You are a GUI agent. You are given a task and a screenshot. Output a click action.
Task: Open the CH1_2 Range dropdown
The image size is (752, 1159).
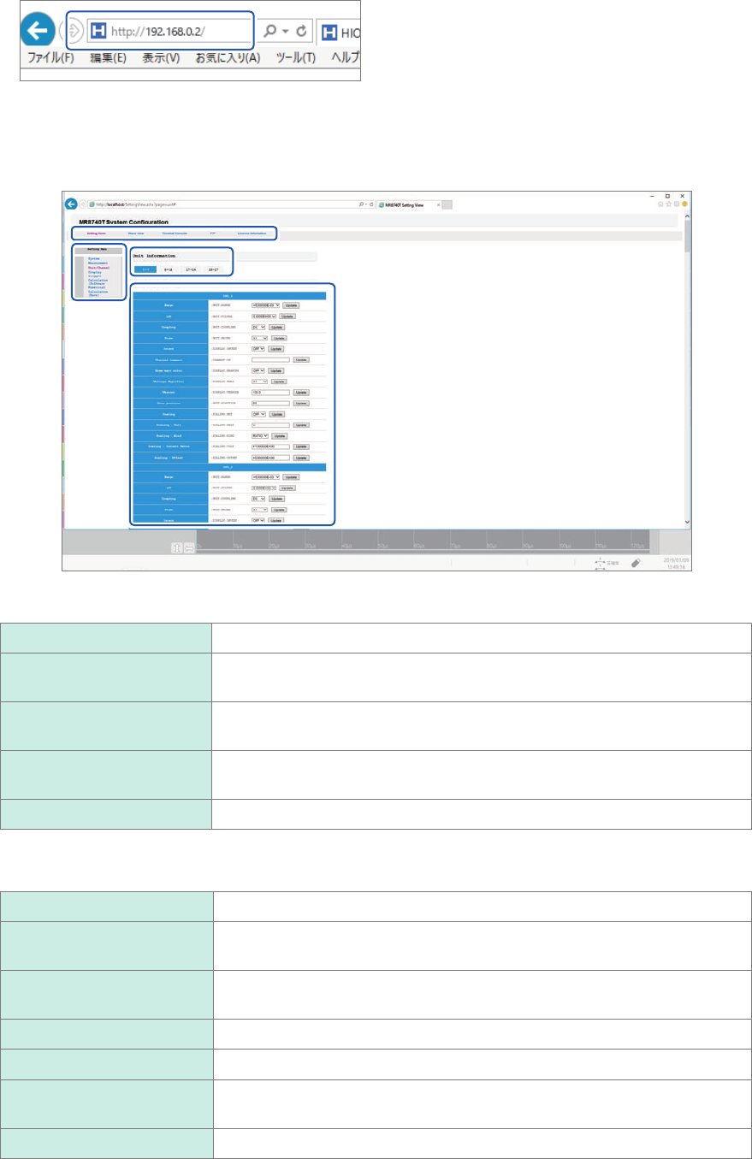[x=265, y=476]
